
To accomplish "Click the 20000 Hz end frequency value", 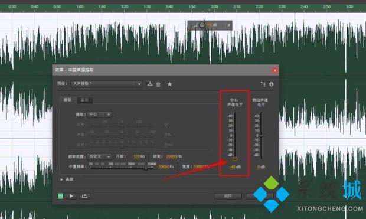I will coord(174,156).
